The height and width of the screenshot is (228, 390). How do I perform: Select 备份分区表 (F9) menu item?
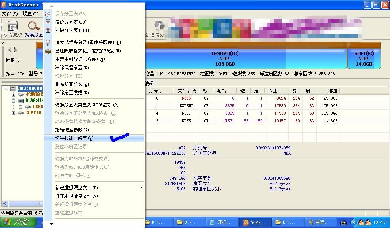click(x=94, y=22)
